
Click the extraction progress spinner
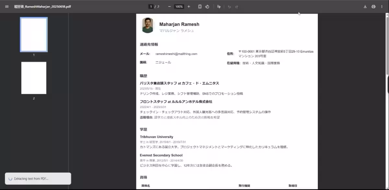10,178
